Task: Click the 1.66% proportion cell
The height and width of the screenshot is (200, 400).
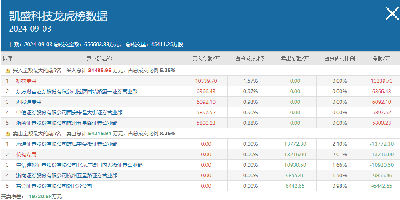Action: 339,165
